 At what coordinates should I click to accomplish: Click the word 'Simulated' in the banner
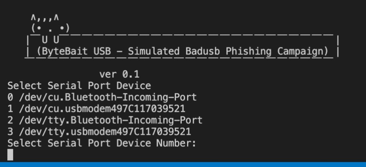[x=154, y=51]
